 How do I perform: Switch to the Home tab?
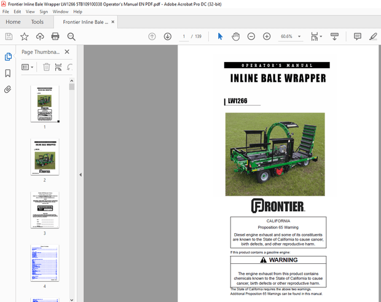point(13,22)
